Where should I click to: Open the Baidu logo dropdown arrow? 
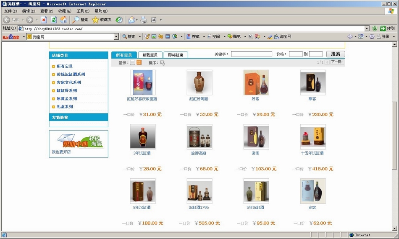point(24,37)
